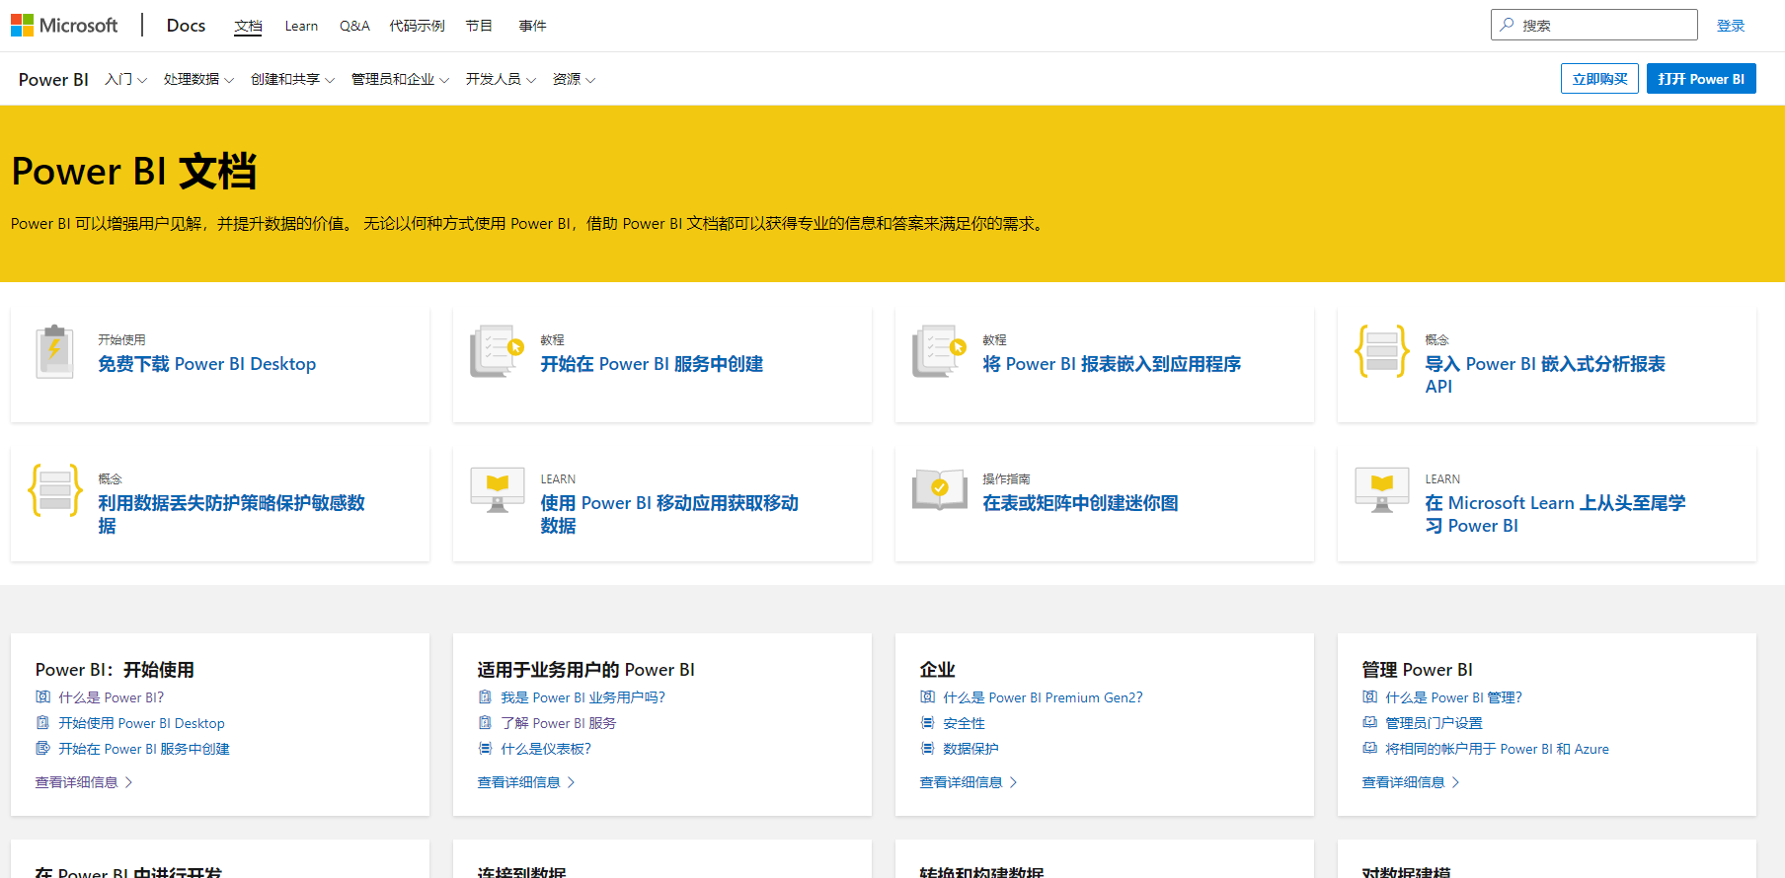
Task: Expand the 开发人员 dropdown menu
Action: click(x=501, y=80)
